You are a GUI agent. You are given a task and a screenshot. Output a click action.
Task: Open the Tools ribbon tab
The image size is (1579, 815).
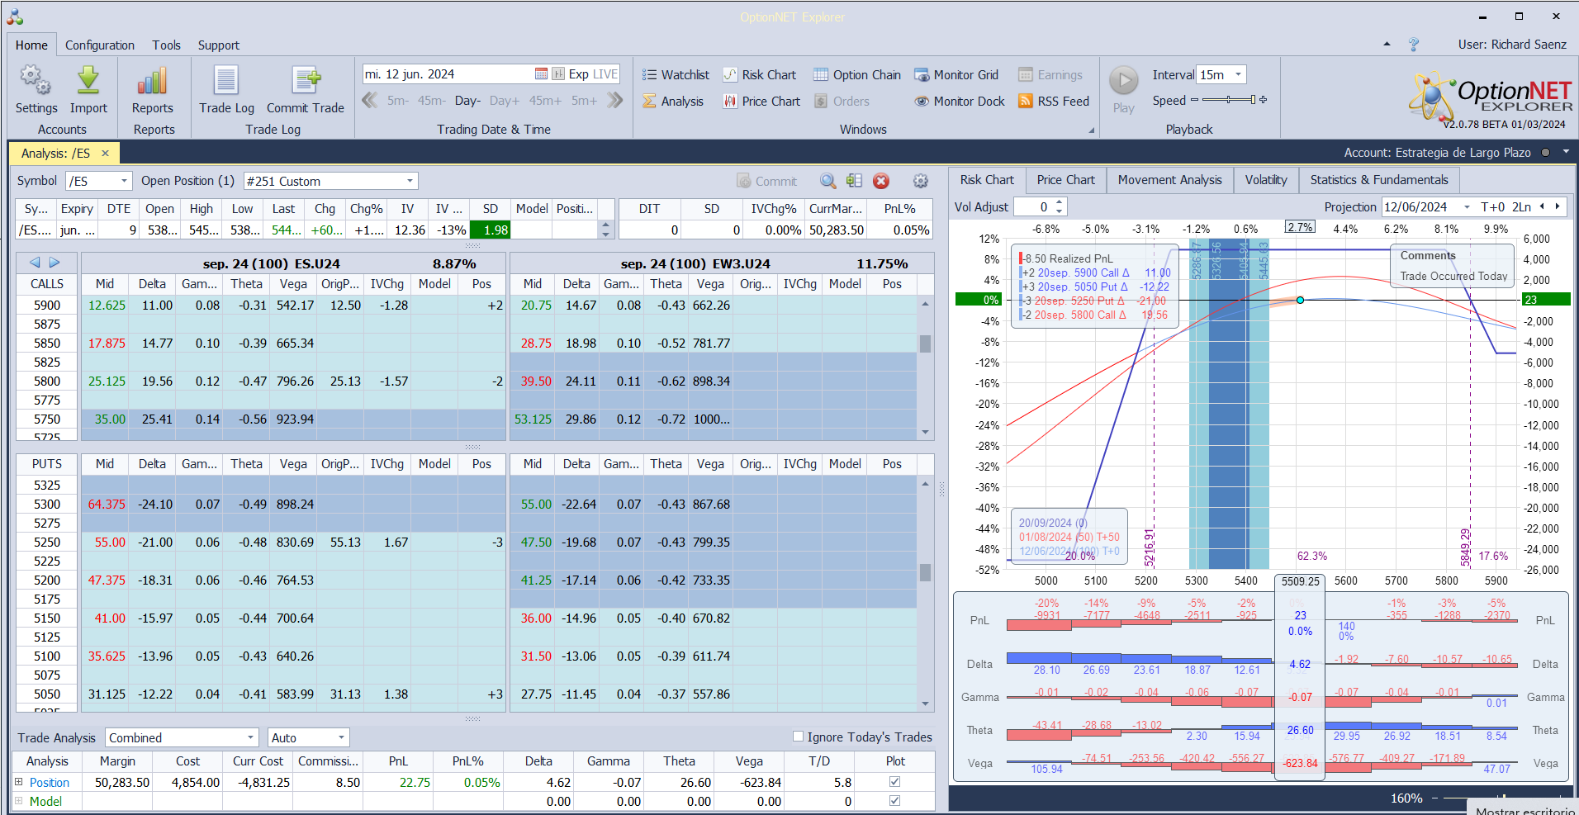[x=166, y=45]
